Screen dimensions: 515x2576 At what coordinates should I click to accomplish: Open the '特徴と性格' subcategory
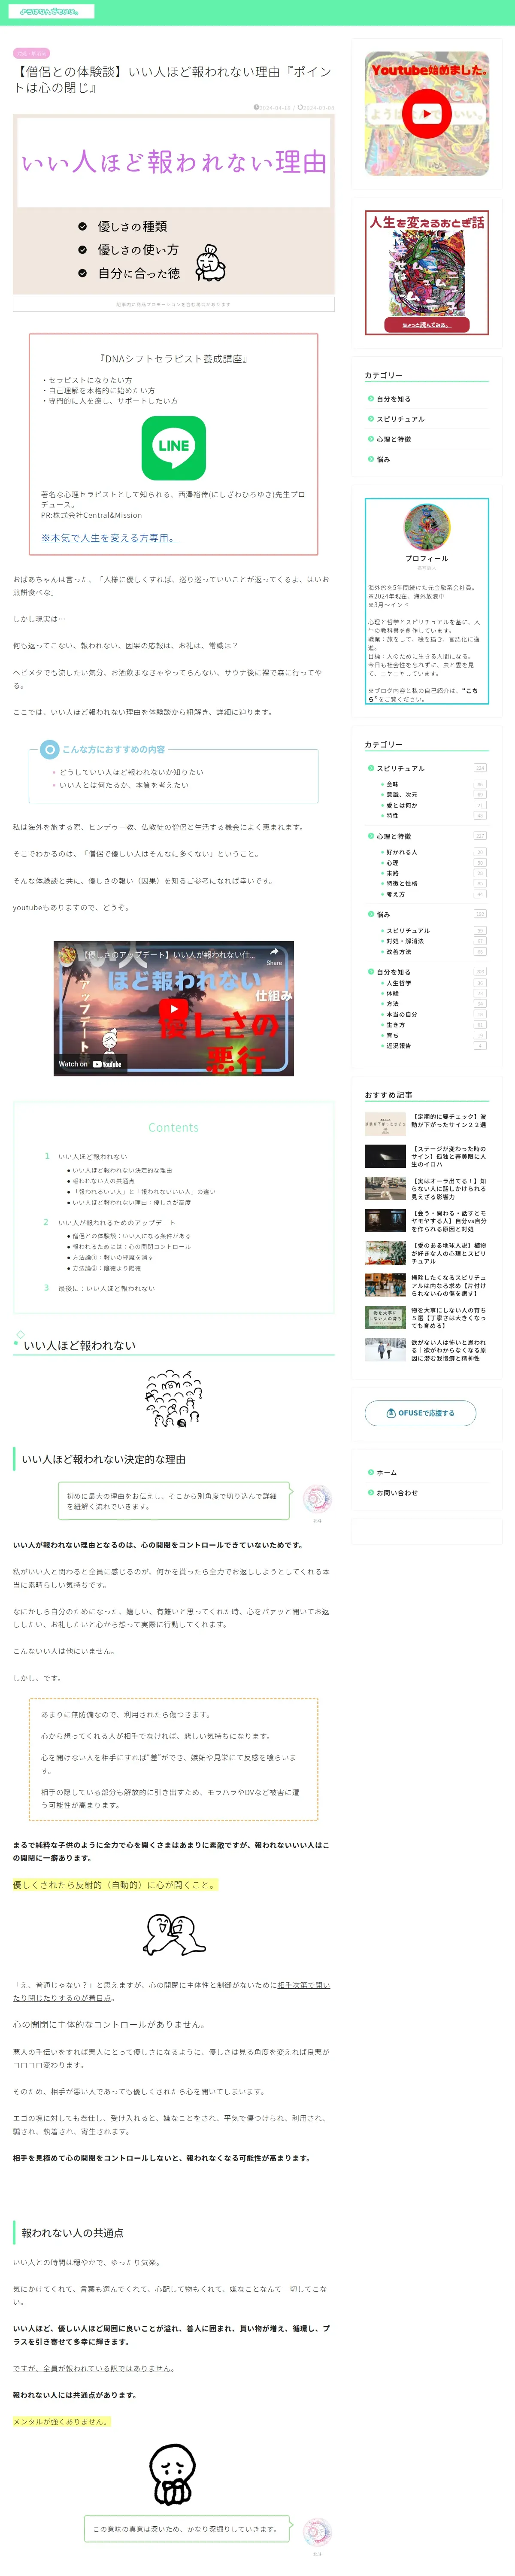pyautogui.click(x=402, y=883)
